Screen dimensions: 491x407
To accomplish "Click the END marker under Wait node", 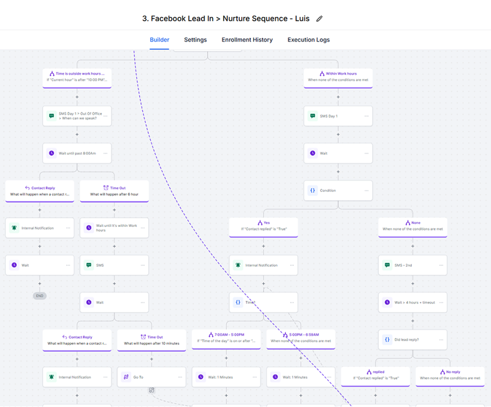I will pos(40,296).
